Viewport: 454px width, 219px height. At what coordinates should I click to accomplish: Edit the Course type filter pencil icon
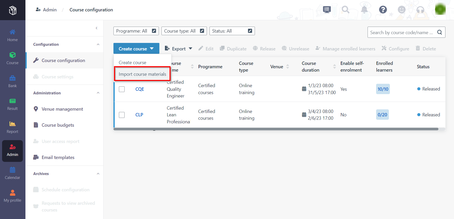(202, 31)
